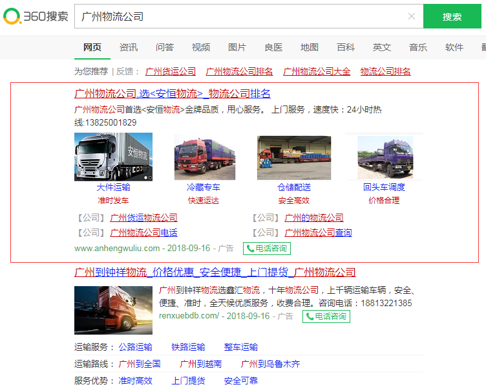Click the 360搜索 logo

click(36, 16)
